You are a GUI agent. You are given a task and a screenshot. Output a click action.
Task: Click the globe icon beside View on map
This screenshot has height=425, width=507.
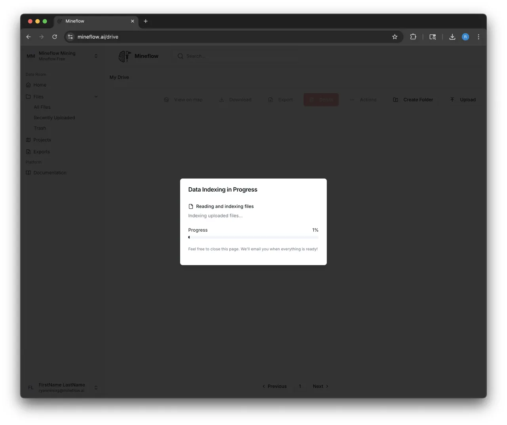[x=166, y=100]
